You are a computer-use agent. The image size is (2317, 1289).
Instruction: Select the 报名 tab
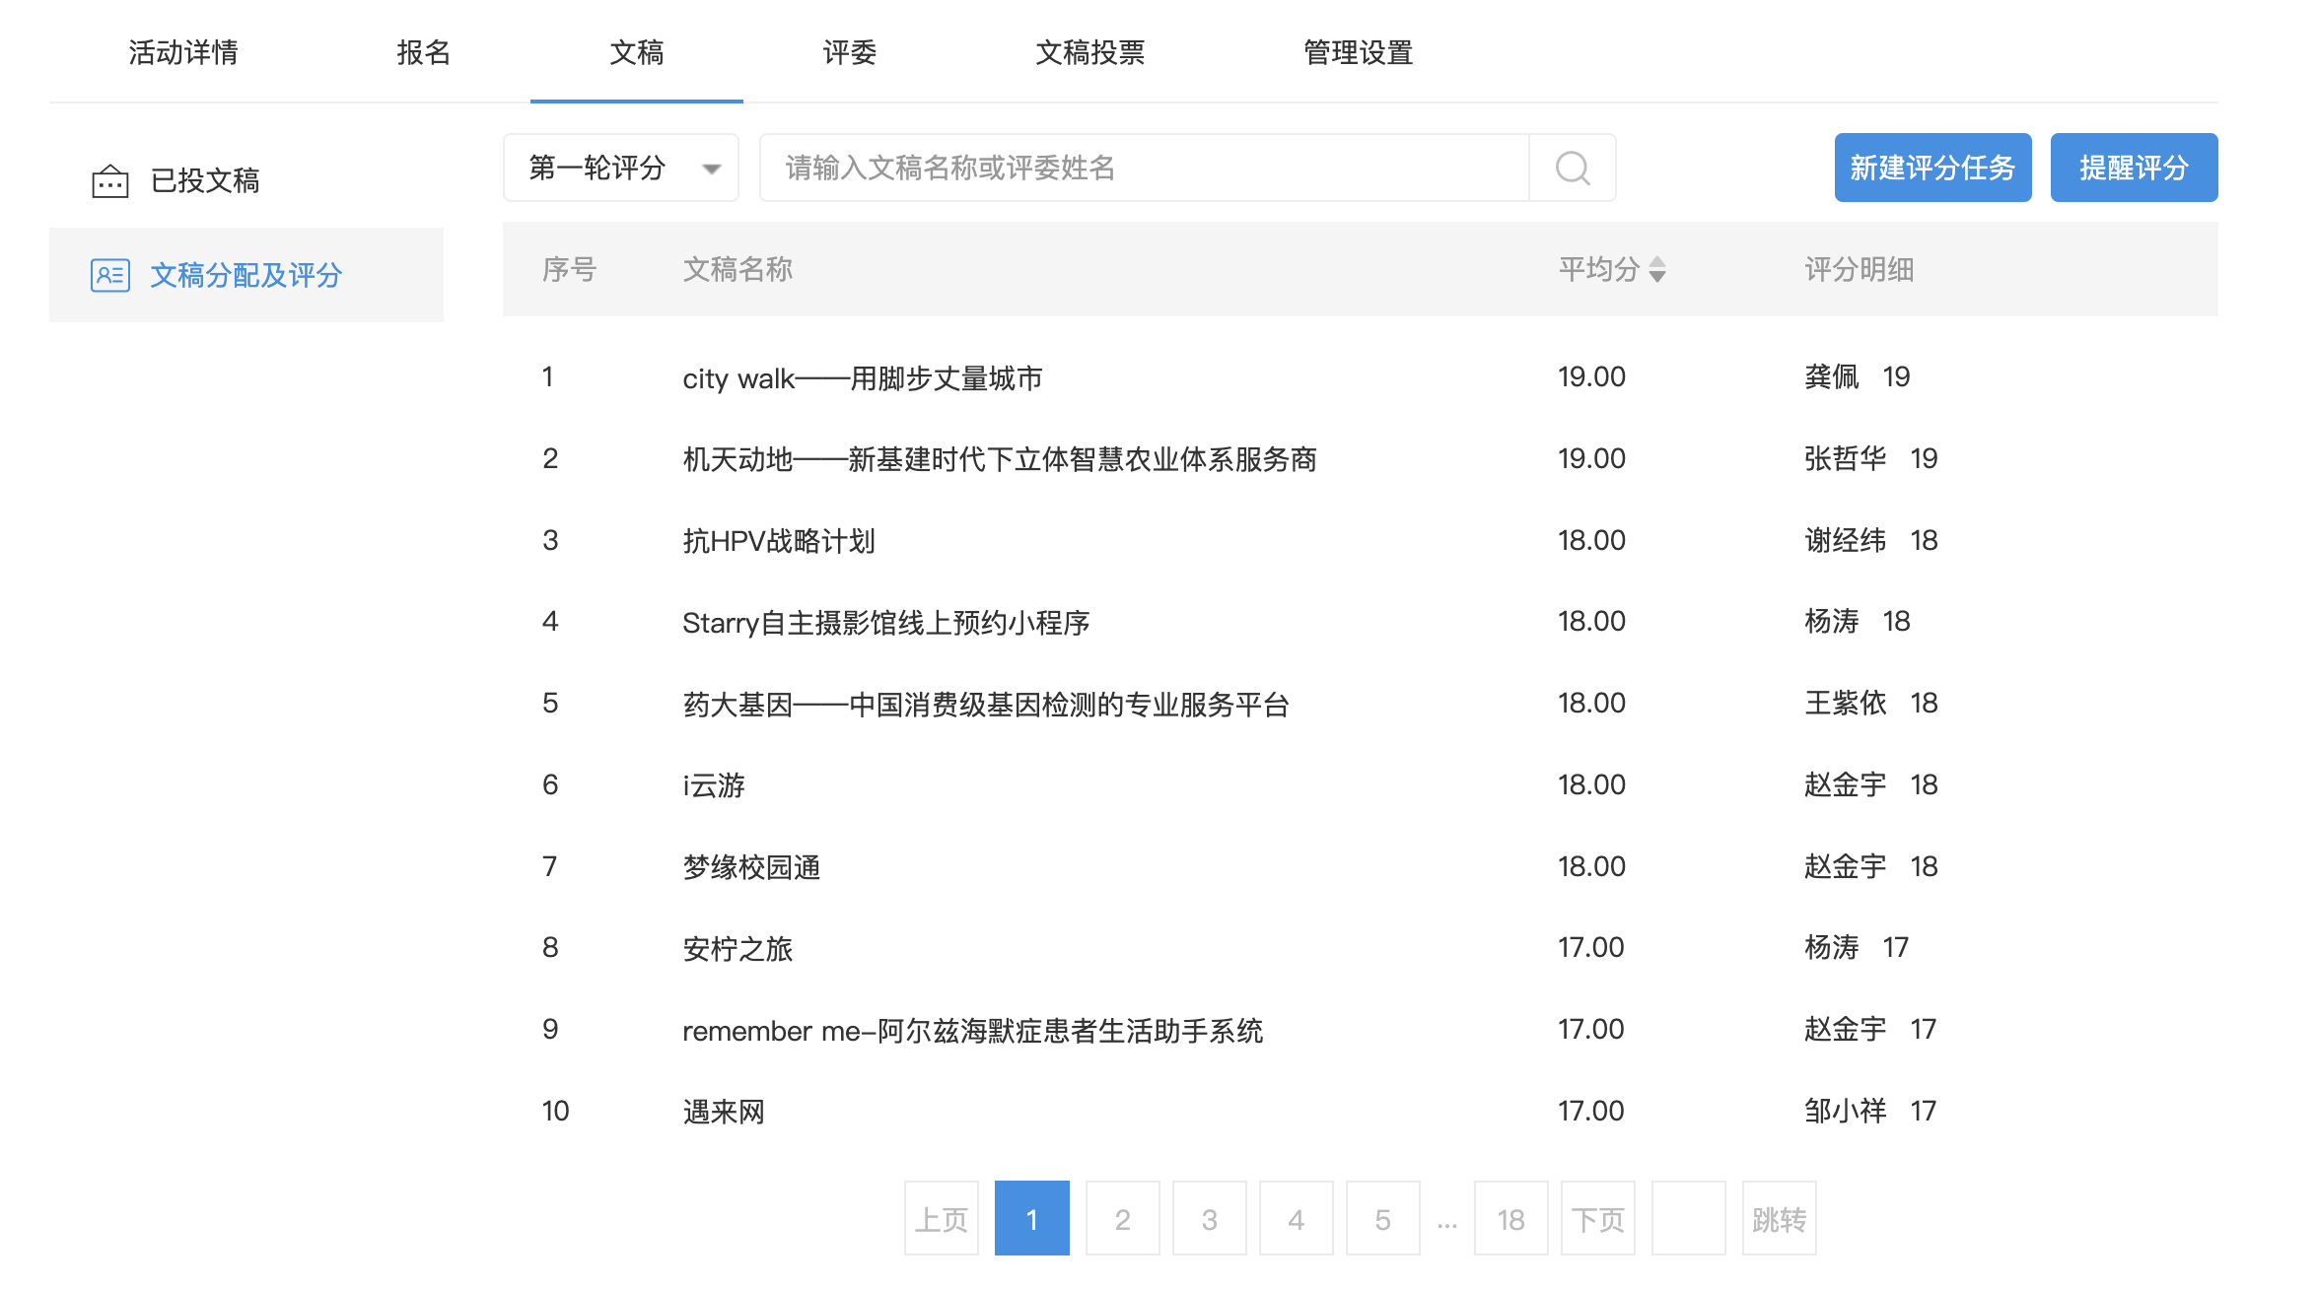[424, 52]
